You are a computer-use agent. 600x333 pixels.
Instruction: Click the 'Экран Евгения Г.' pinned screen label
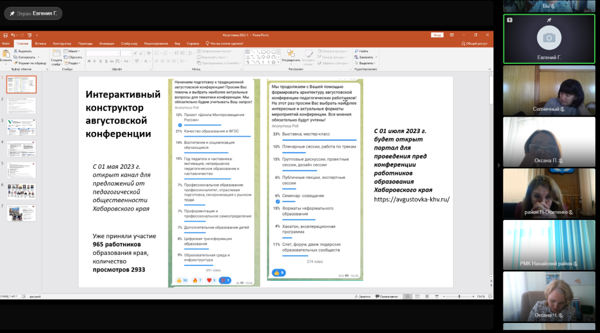click(x=33, y=13)
